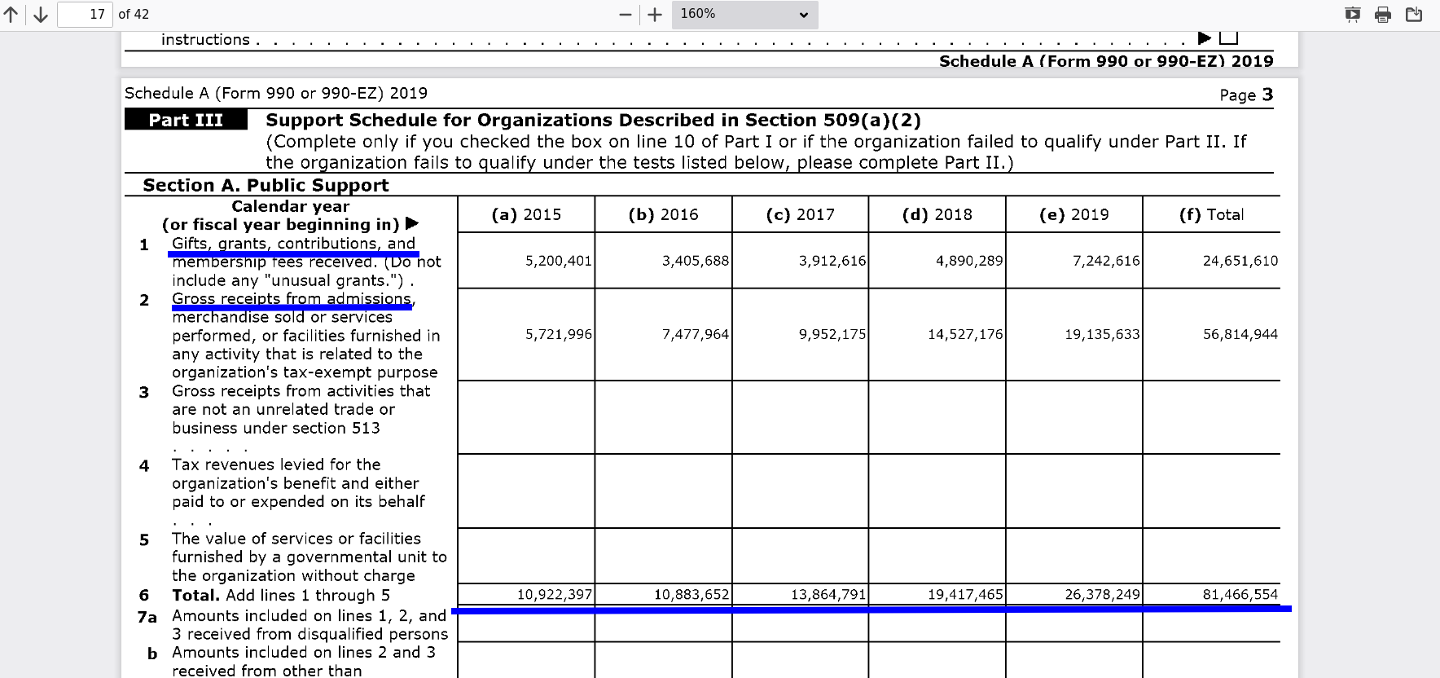Click 'Gross receipts from admissions' text

click(x=292, y=298)
